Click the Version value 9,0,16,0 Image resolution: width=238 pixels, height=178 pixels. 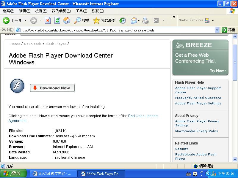[59, 142]
